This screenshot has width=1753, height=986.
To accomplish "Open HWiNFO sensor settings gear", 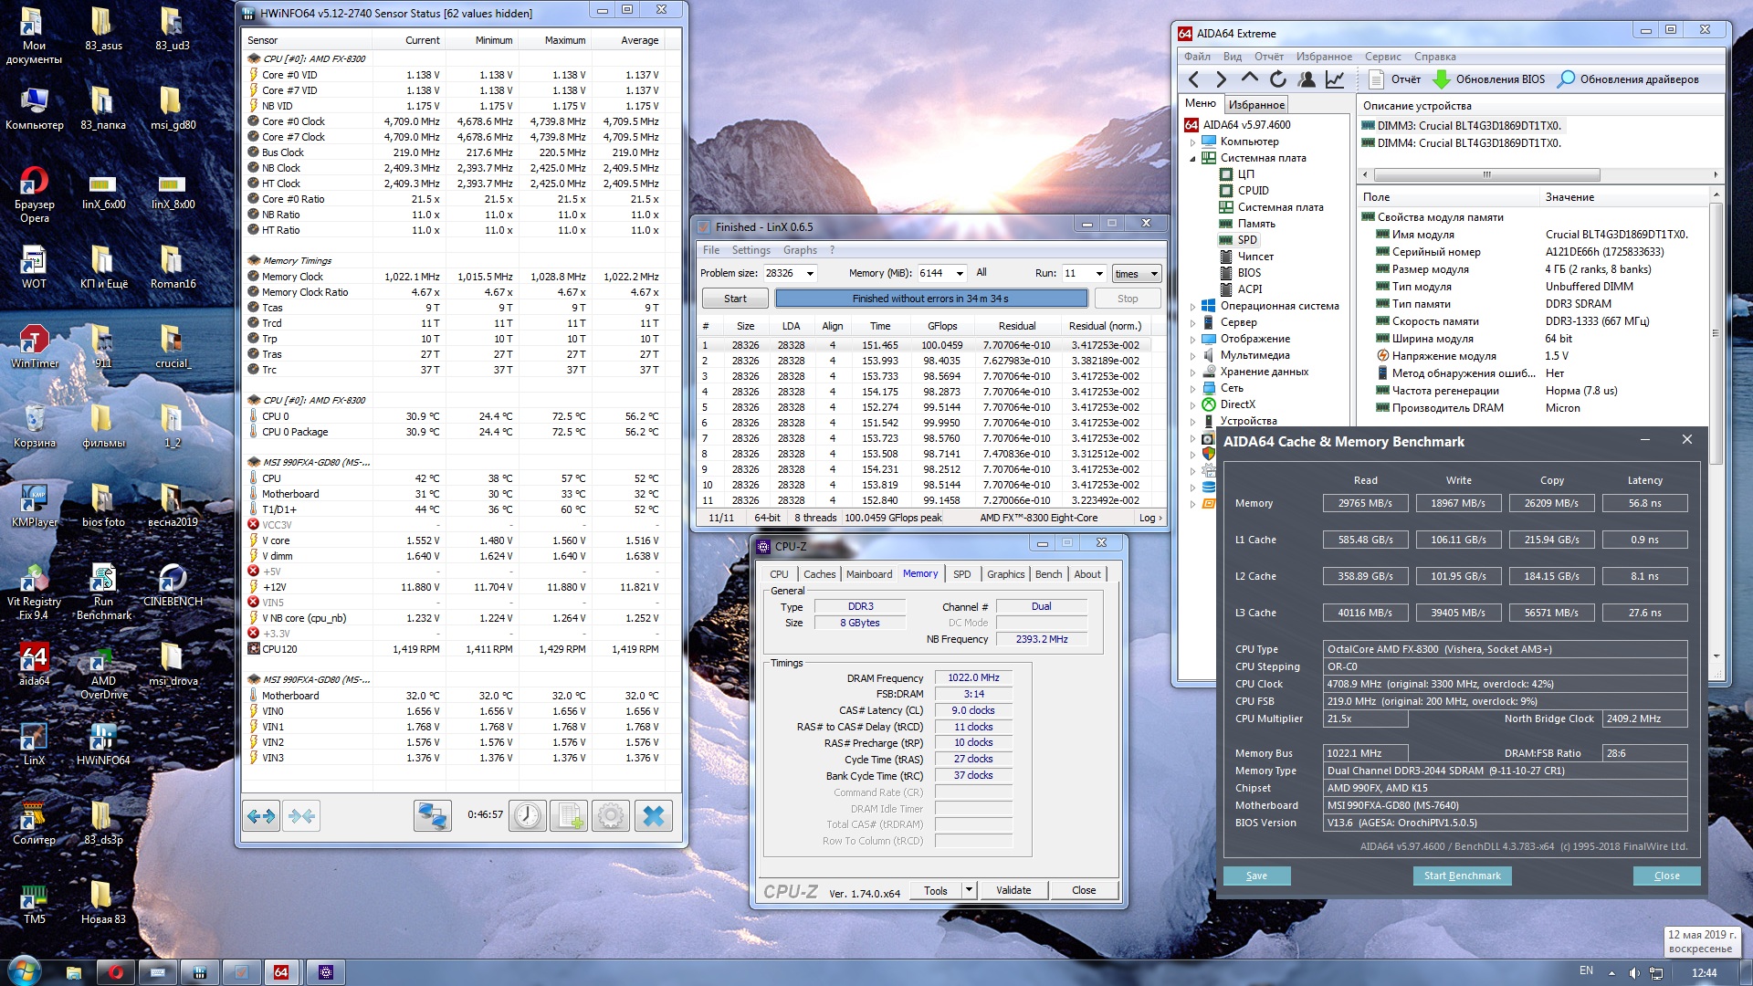I will pos(611,815).
